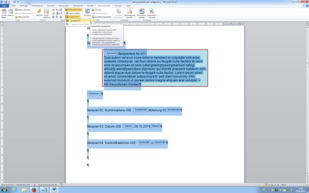
Task: Toggle Entwurfsmodus off
Action: pos(73,9)
